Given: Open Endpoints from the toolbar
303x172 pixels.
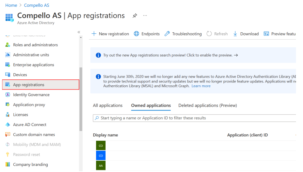Looking at the screenshot, I should [x=147, y=34].
